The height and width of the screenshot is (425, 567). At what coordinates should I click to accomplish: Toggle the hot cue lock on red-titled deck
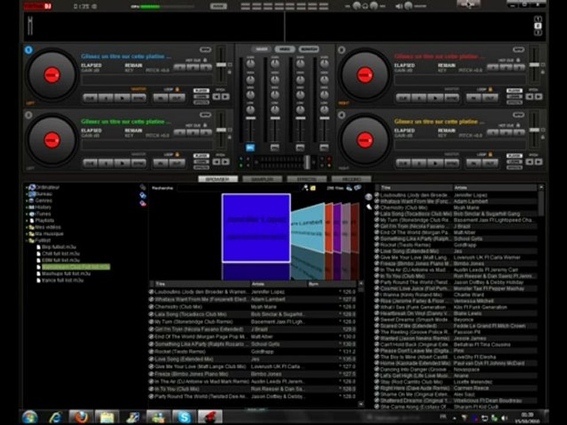click(x=518, y=60)
